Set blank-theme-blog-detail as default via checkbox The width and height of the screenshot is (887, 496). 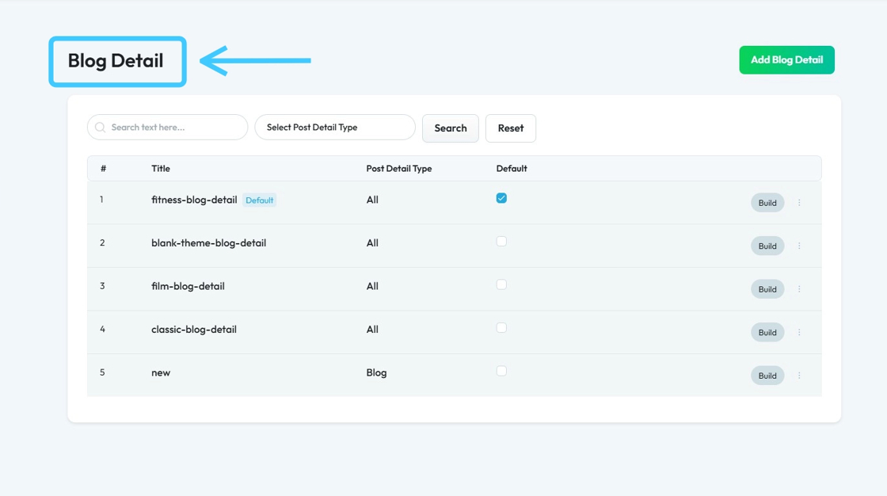pos(501,242)
